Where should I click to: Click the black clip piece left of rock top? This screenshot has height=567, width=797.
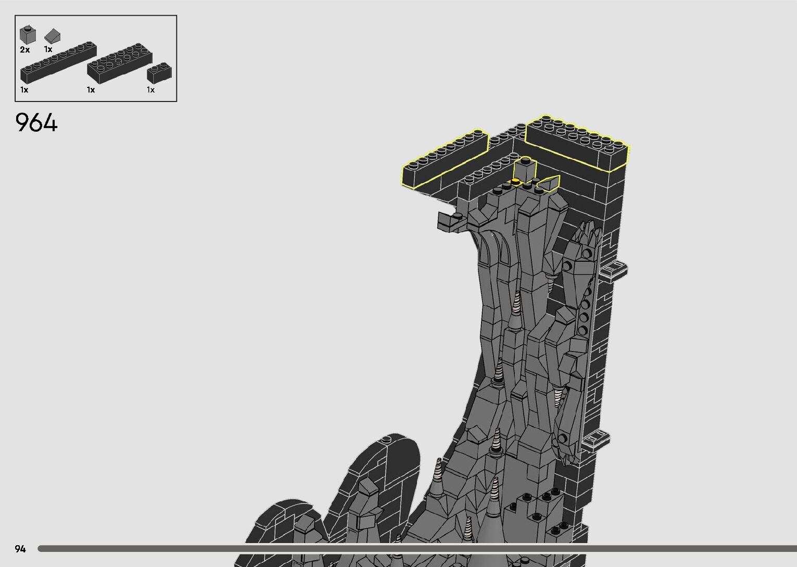451,221
